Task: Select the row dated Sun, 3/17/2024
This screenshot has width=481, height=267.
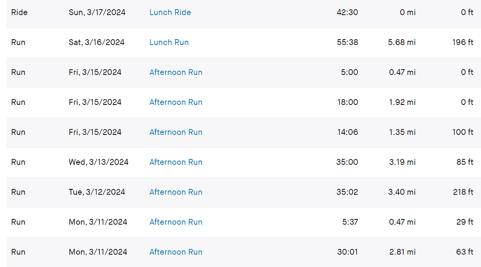Action: (x=98, y=12)
